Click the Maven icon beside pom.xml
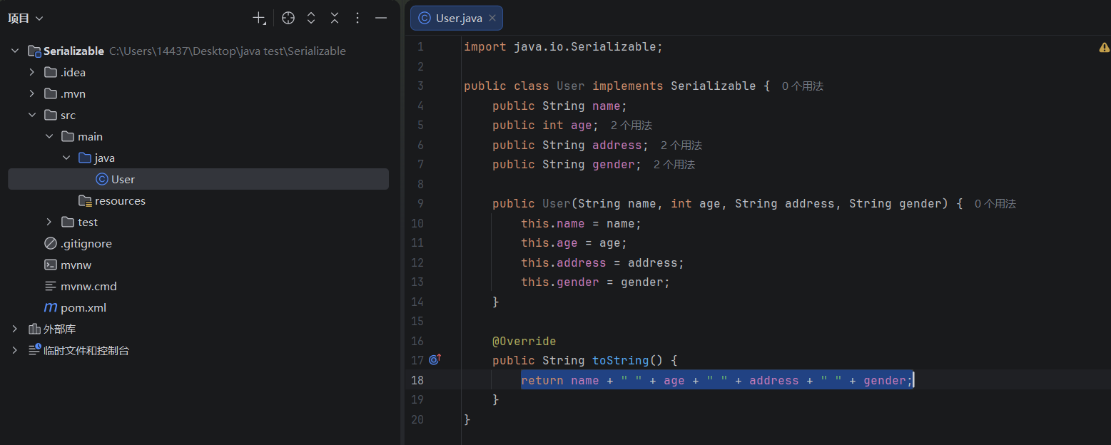Image resolution: width=1111 pixels, height=445 pixels. 50,307
